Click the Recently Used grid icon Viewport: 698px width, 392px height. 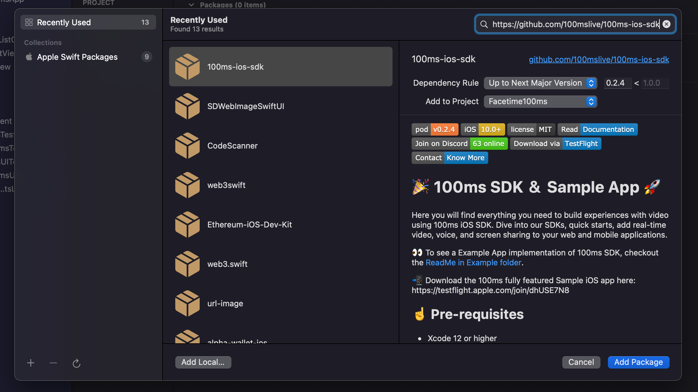click(29, 22)
